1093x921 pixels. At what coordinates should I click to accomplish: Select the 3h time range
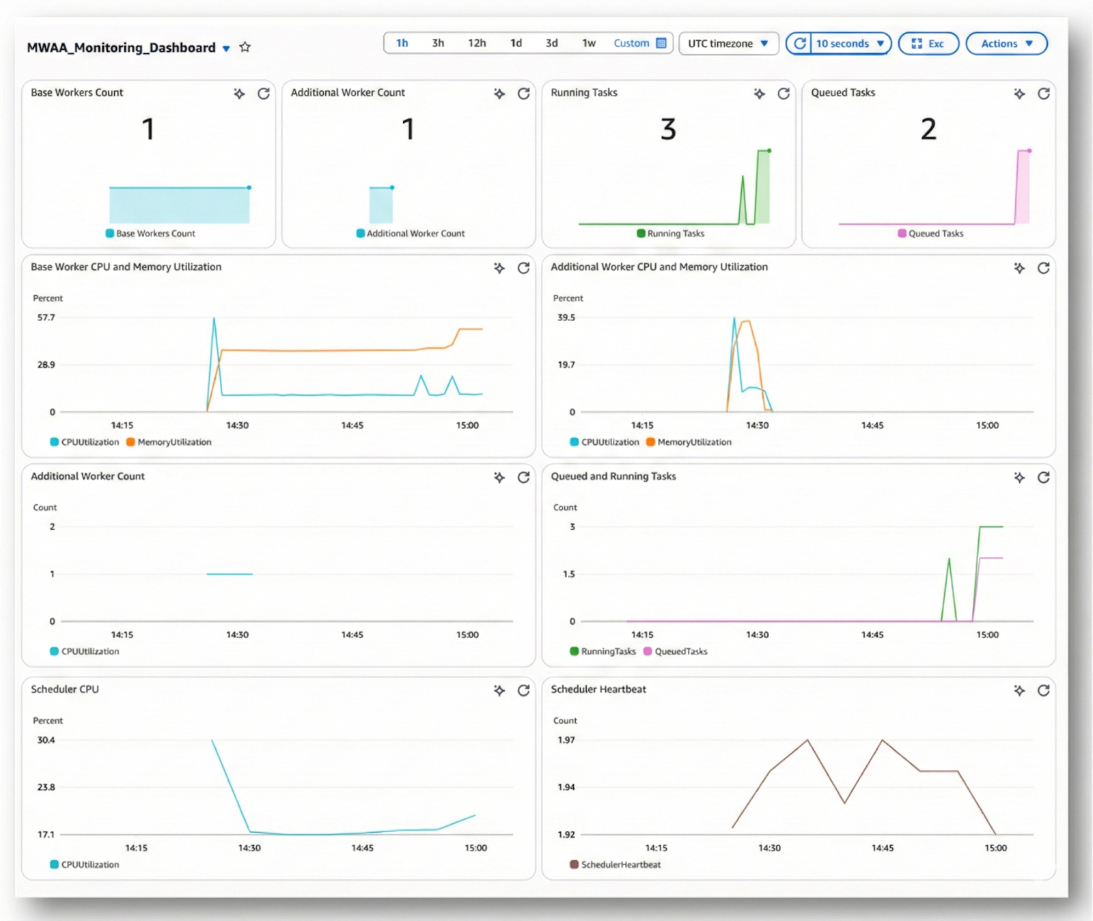[438, 43]
